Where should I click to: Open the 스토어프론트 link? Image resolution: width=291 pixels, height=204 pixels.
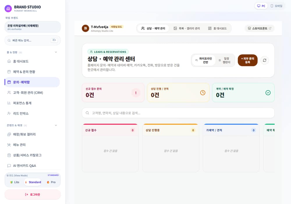260,28
